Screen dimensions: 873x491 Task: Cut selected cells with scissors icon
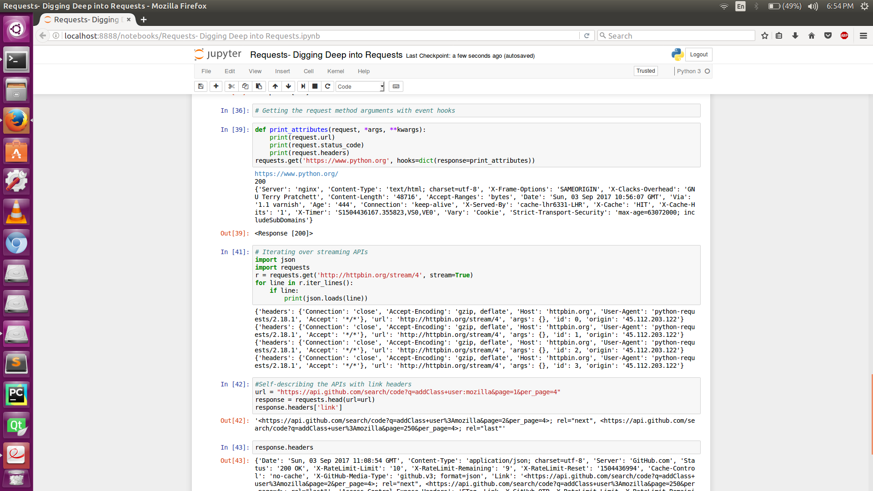pos(231,86)
